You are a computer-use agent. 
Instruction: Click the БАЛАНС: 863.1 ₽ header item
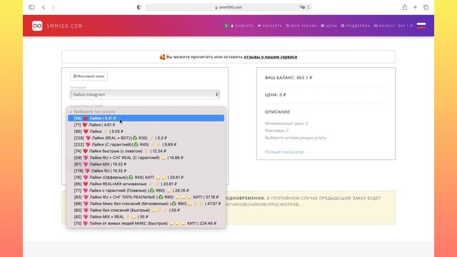click(x=393, y=26)
